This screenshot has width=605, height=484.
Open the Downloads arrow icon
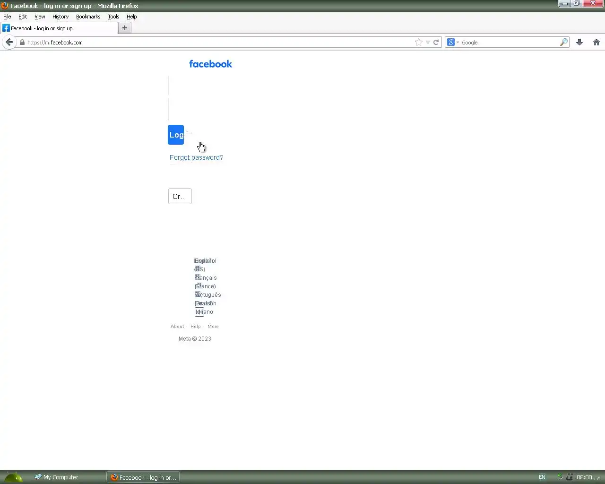(x=579, y=43)
